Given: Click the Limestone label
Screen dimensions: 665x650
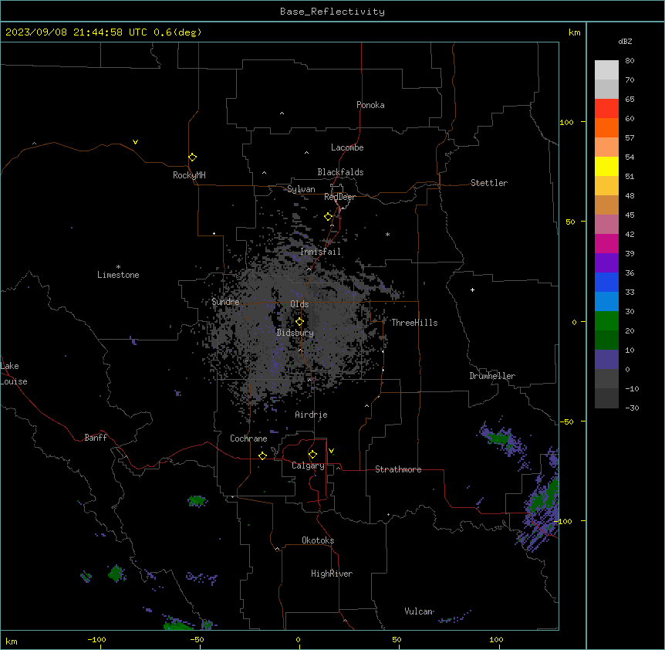Looking at the screenshot, I should pos(118,275).
